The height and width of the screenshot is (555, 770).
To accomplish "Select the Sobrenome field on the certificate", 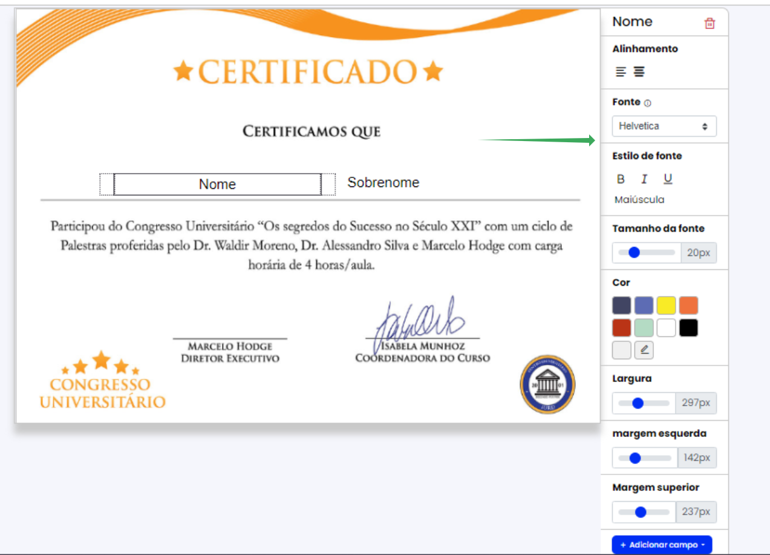I will point(383,182).
